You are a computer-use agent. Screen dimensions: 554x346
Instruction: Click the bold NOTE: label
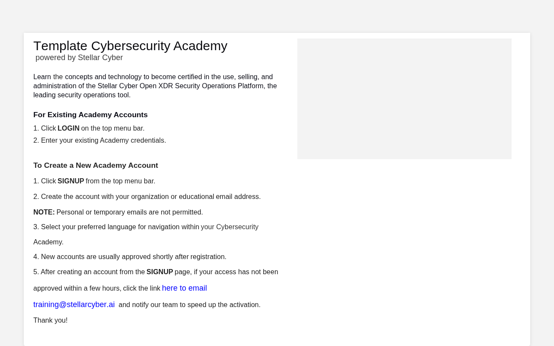click(44, 212)
